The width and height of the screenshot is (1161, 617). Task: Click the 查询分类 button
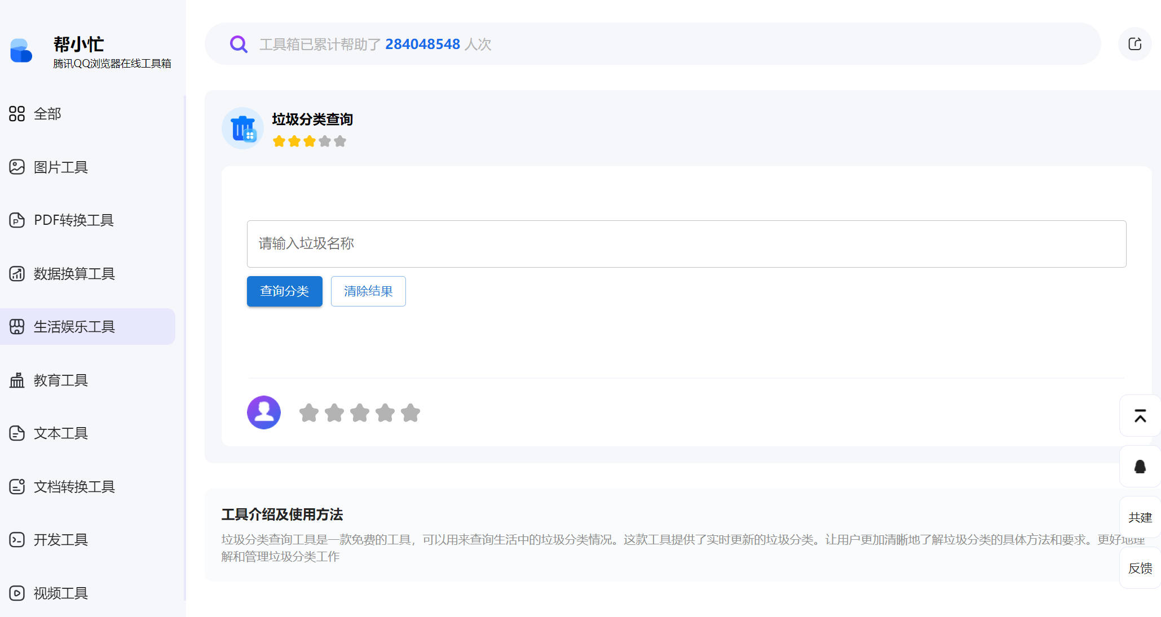[x=284, y=291]
